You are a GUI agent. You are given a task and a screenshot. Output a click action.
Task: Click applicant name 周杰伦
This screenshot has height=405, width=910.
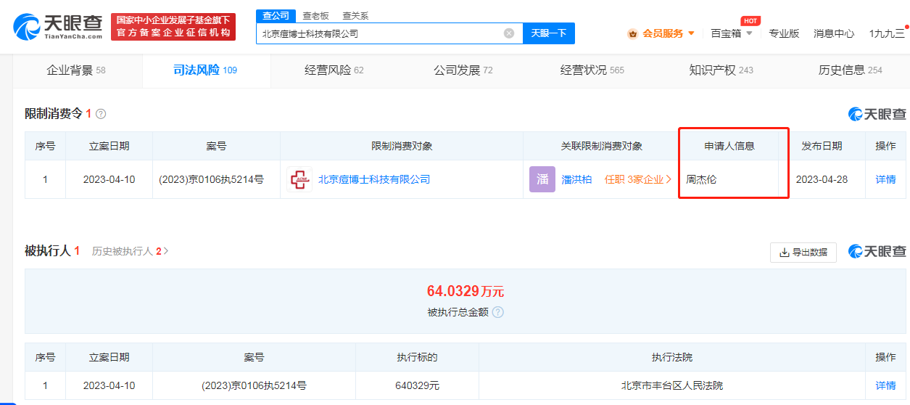701,179
